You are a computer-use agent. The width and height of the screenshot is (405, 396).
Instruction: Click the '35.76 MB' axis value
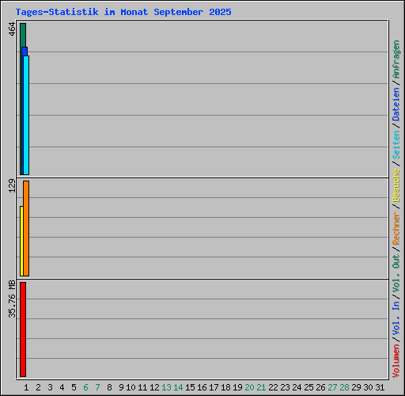(x=12, y=299)
